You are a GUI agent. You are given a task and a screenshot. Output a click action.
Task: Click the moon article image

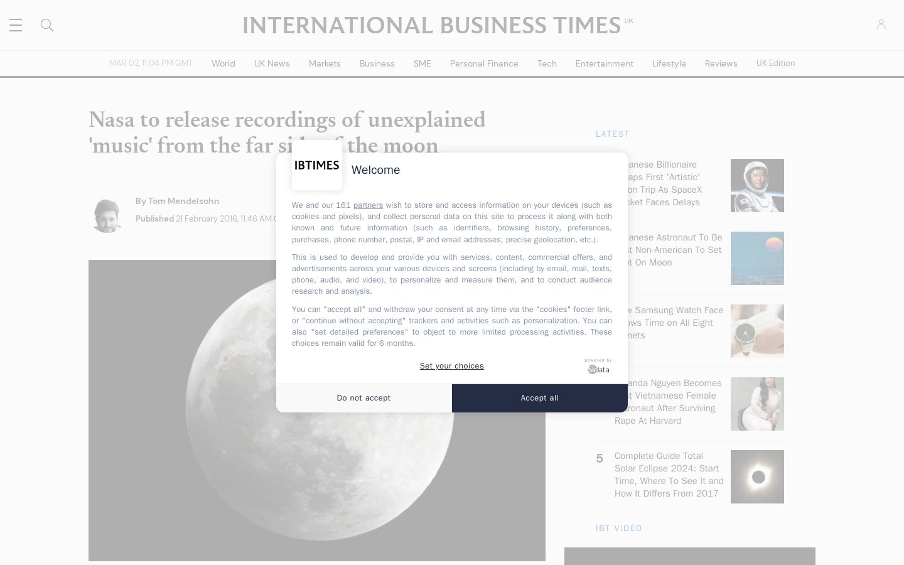click(x=317, y=411)
